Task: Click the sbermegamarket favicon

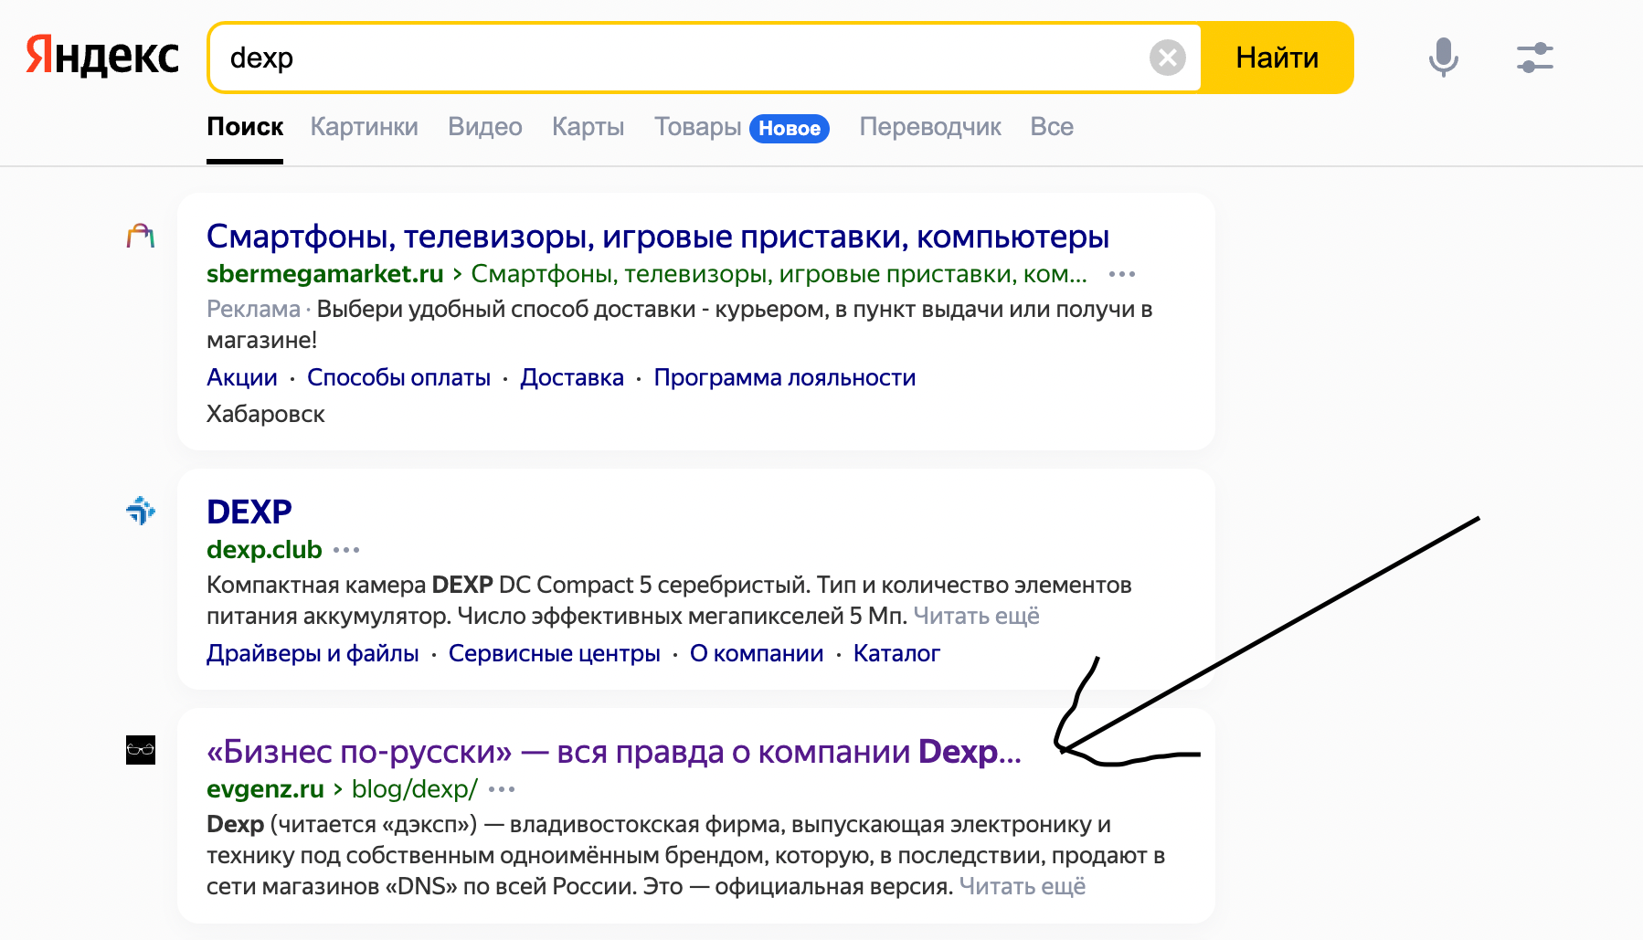Action: tap(141, 237)
